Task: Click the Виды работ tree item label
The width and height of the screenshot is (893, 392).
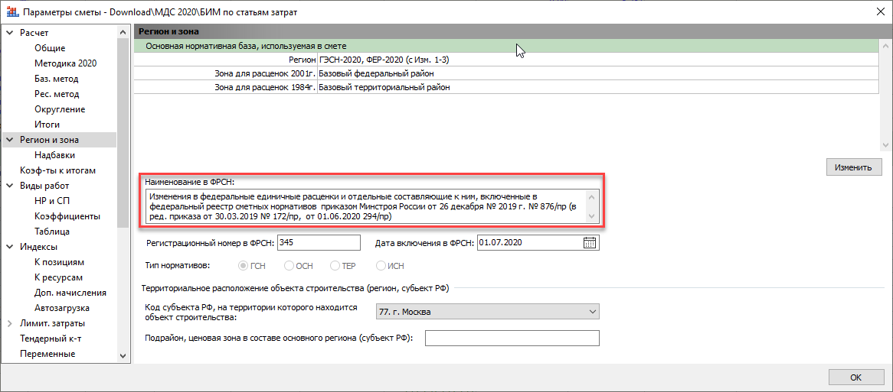Action: tap(44, 185)
